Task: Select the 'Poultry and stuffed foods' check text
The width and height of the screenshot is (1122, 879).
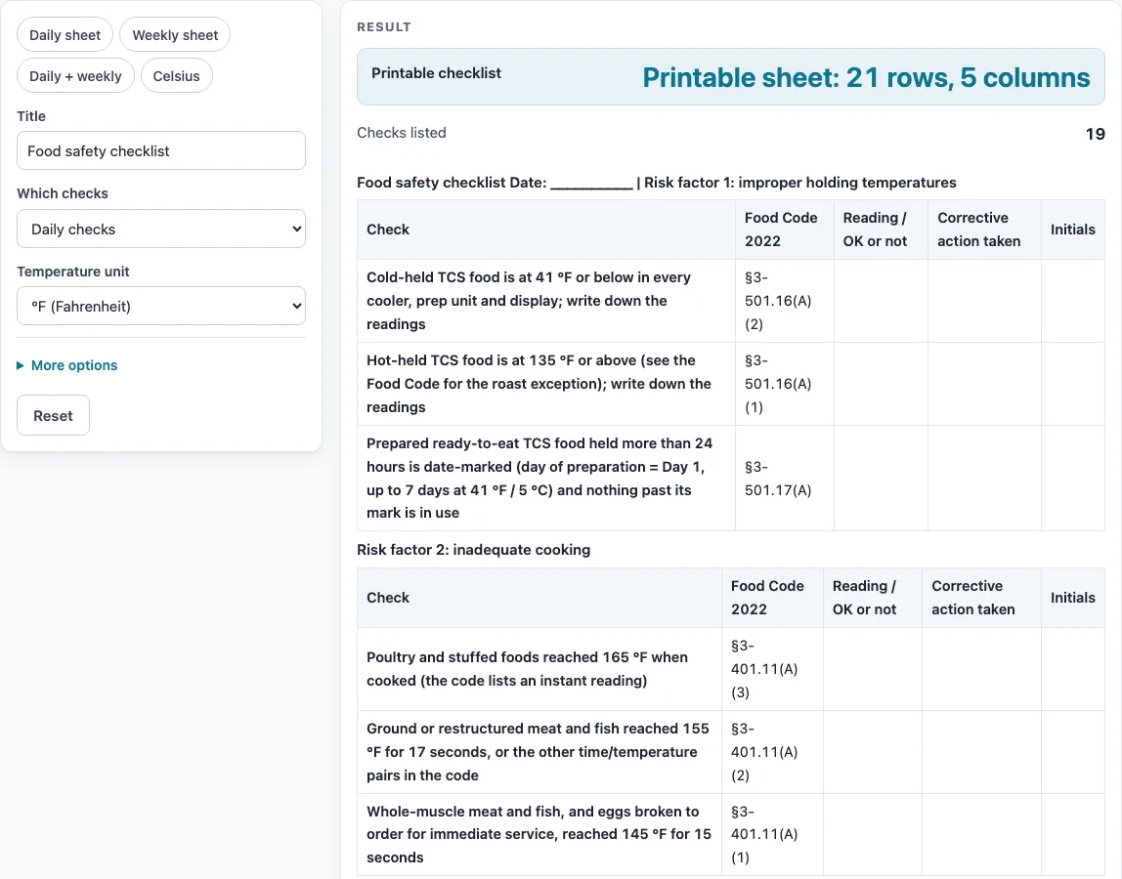Action: click(530, 669)
